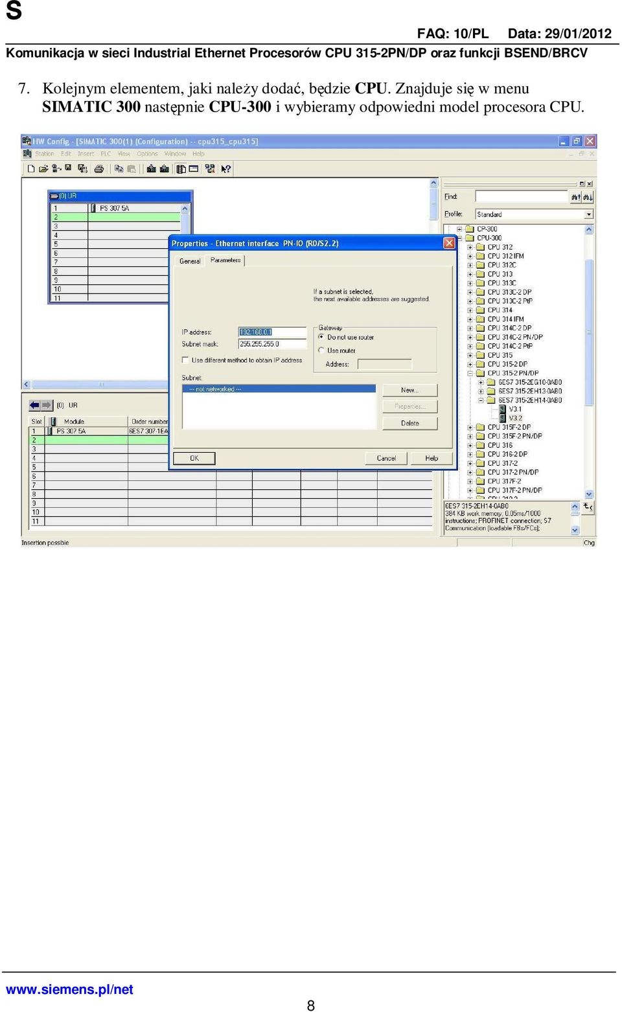622x1012 pixels.
Task: Expand the 6ES7 315-2EG10-0AB0 node
Action: click(481, 382)
